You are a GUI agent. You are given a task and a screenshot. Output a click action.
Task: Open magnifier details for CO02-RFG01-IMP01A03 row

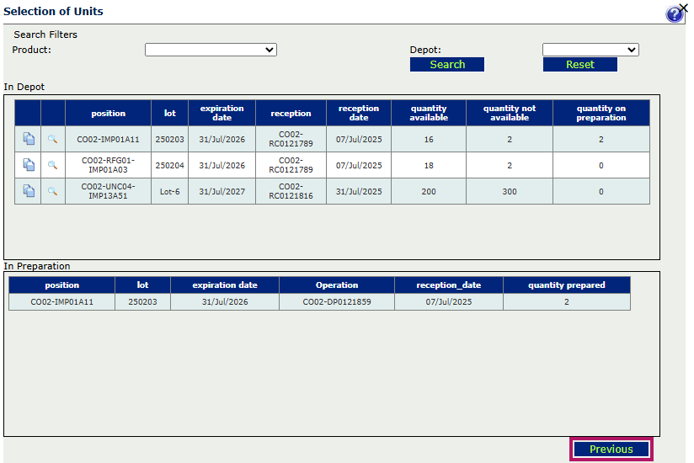[53, 165]
